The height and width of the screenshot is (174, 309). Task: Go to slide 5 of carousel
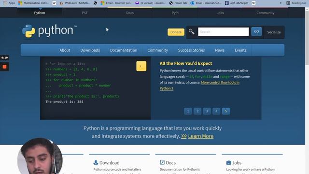click(226, 111)
